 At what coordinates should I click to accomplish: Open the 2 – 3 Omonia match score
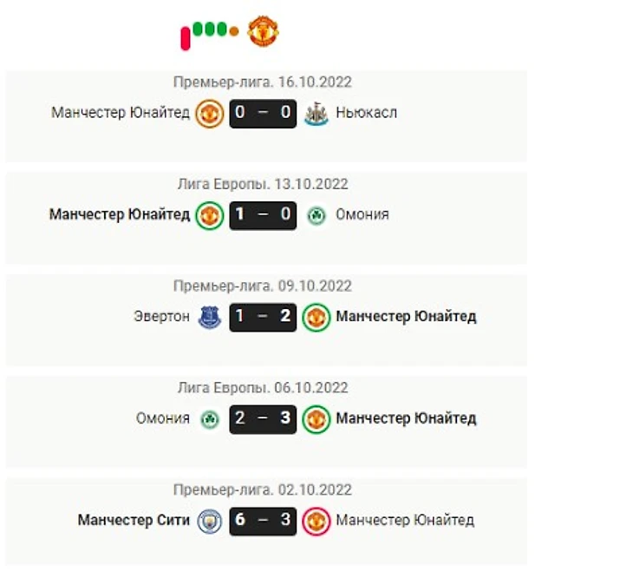coord(263,419)
